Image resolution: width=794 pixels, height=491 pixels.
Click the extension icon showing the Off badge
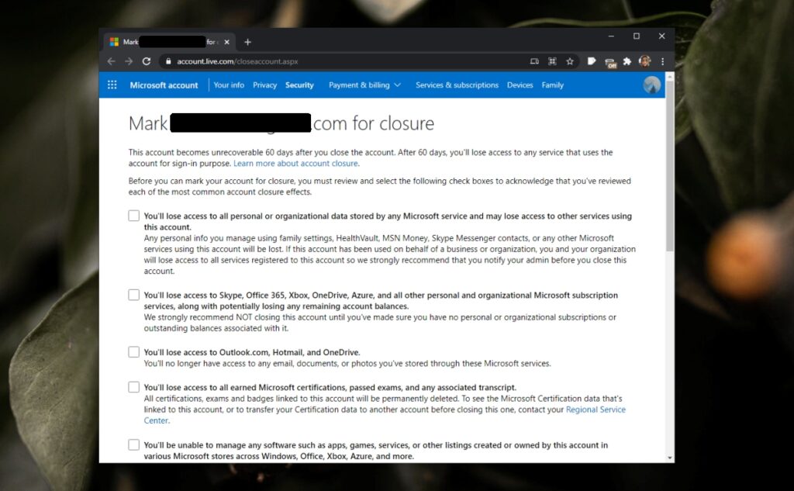(x=610, y=61)
